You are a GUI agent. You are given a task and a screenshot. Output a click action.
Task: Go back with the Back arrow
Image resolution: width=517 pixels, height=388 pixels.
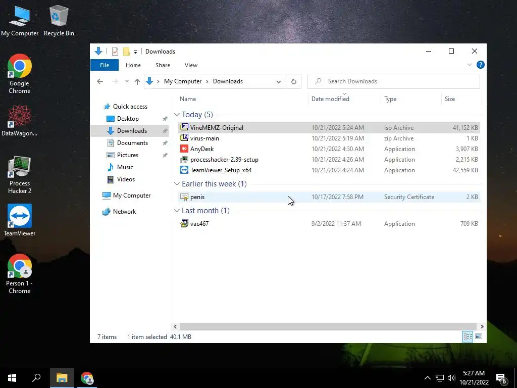pos(100,81)
